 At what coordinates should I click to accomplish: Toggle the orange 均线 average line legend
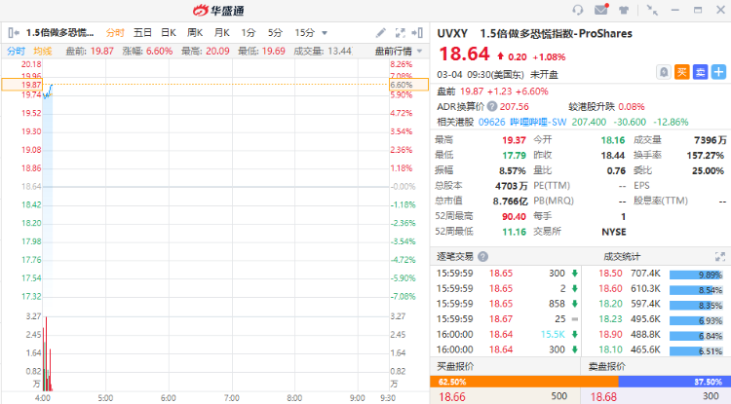point(43,51)
